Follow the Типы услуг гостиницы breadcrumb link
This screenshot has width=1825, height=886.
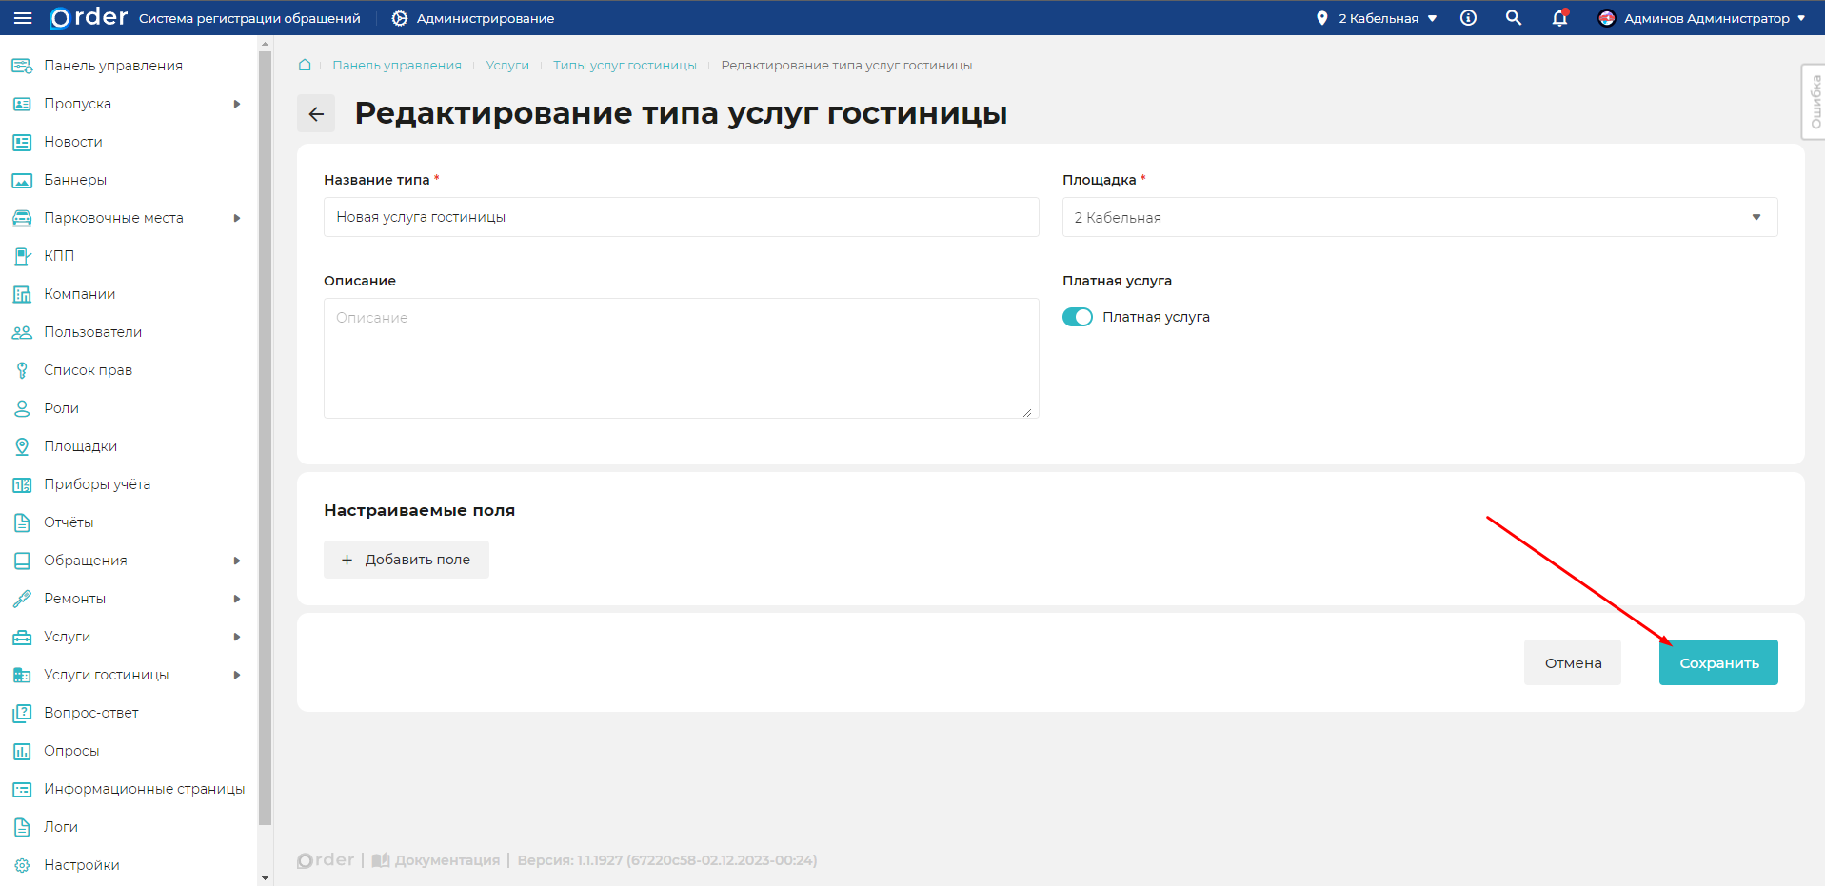point(624,65)
